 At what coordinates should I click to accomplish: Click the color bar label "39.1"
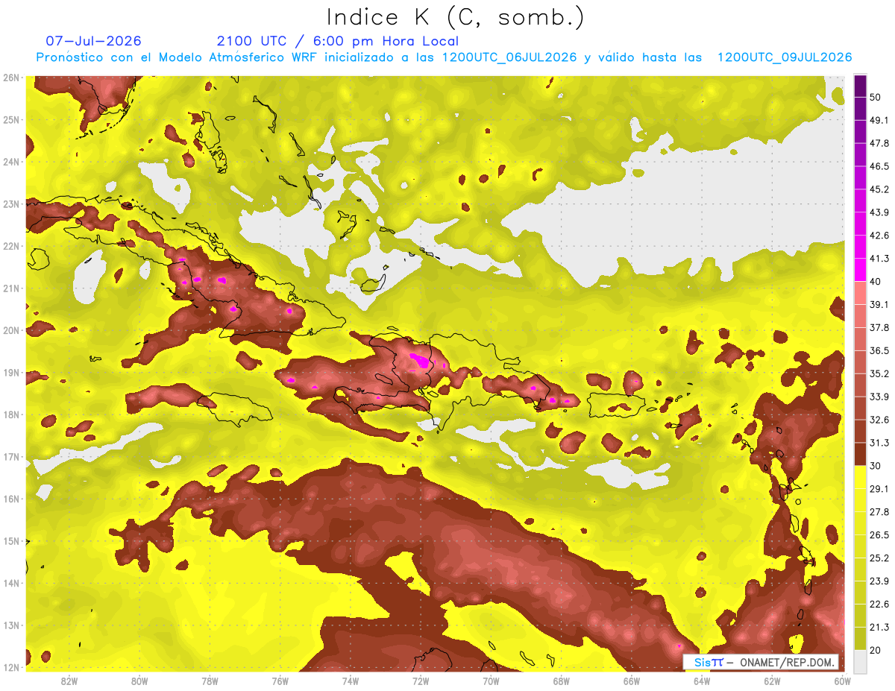[x=879, y=304]
